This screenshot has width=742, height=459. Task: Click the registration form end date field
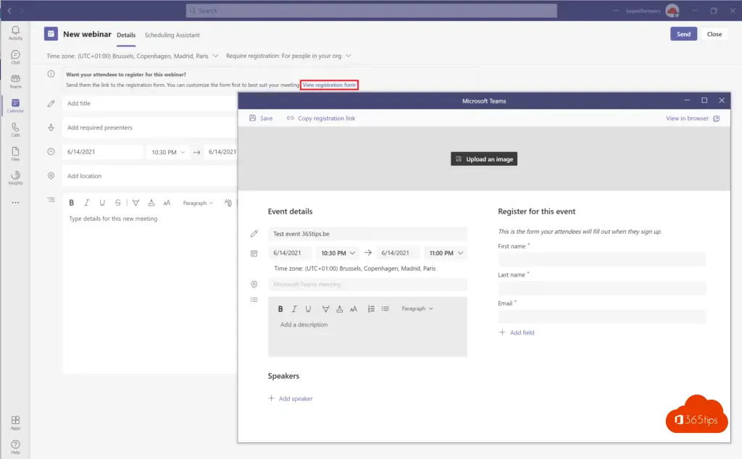(398, 253)
